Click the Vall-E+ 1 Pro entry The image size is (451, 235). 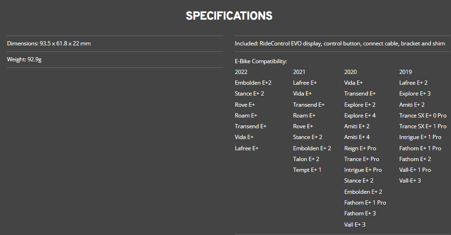[415, 170]
